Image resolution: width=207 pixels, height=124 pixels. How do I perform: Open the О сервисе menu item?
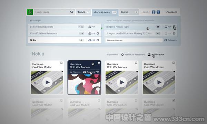pos(171,12)
